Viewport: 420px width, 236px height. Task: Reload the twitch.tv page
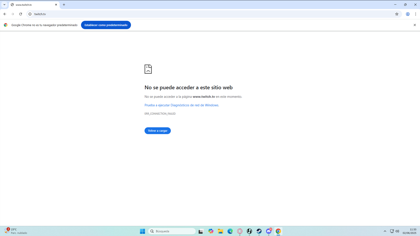click(21, 14)
